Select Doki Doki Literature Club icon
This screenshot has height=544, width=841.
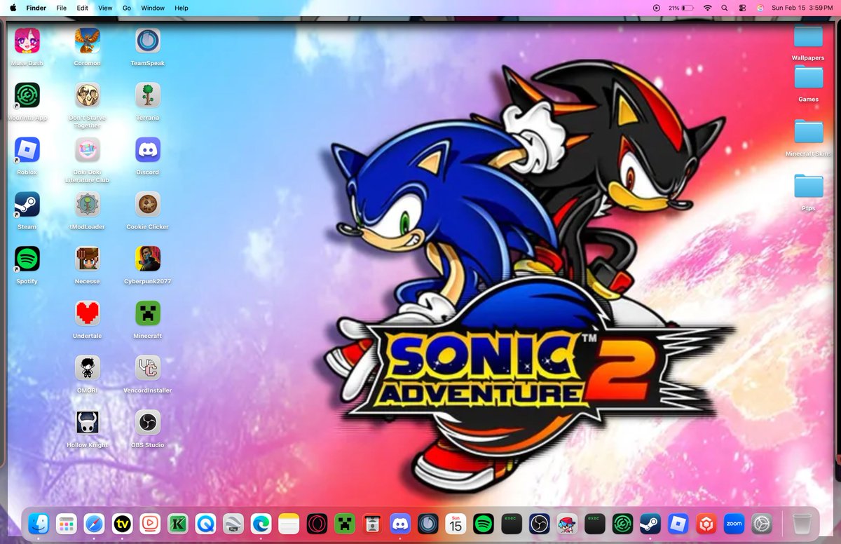tap(88, 149)
